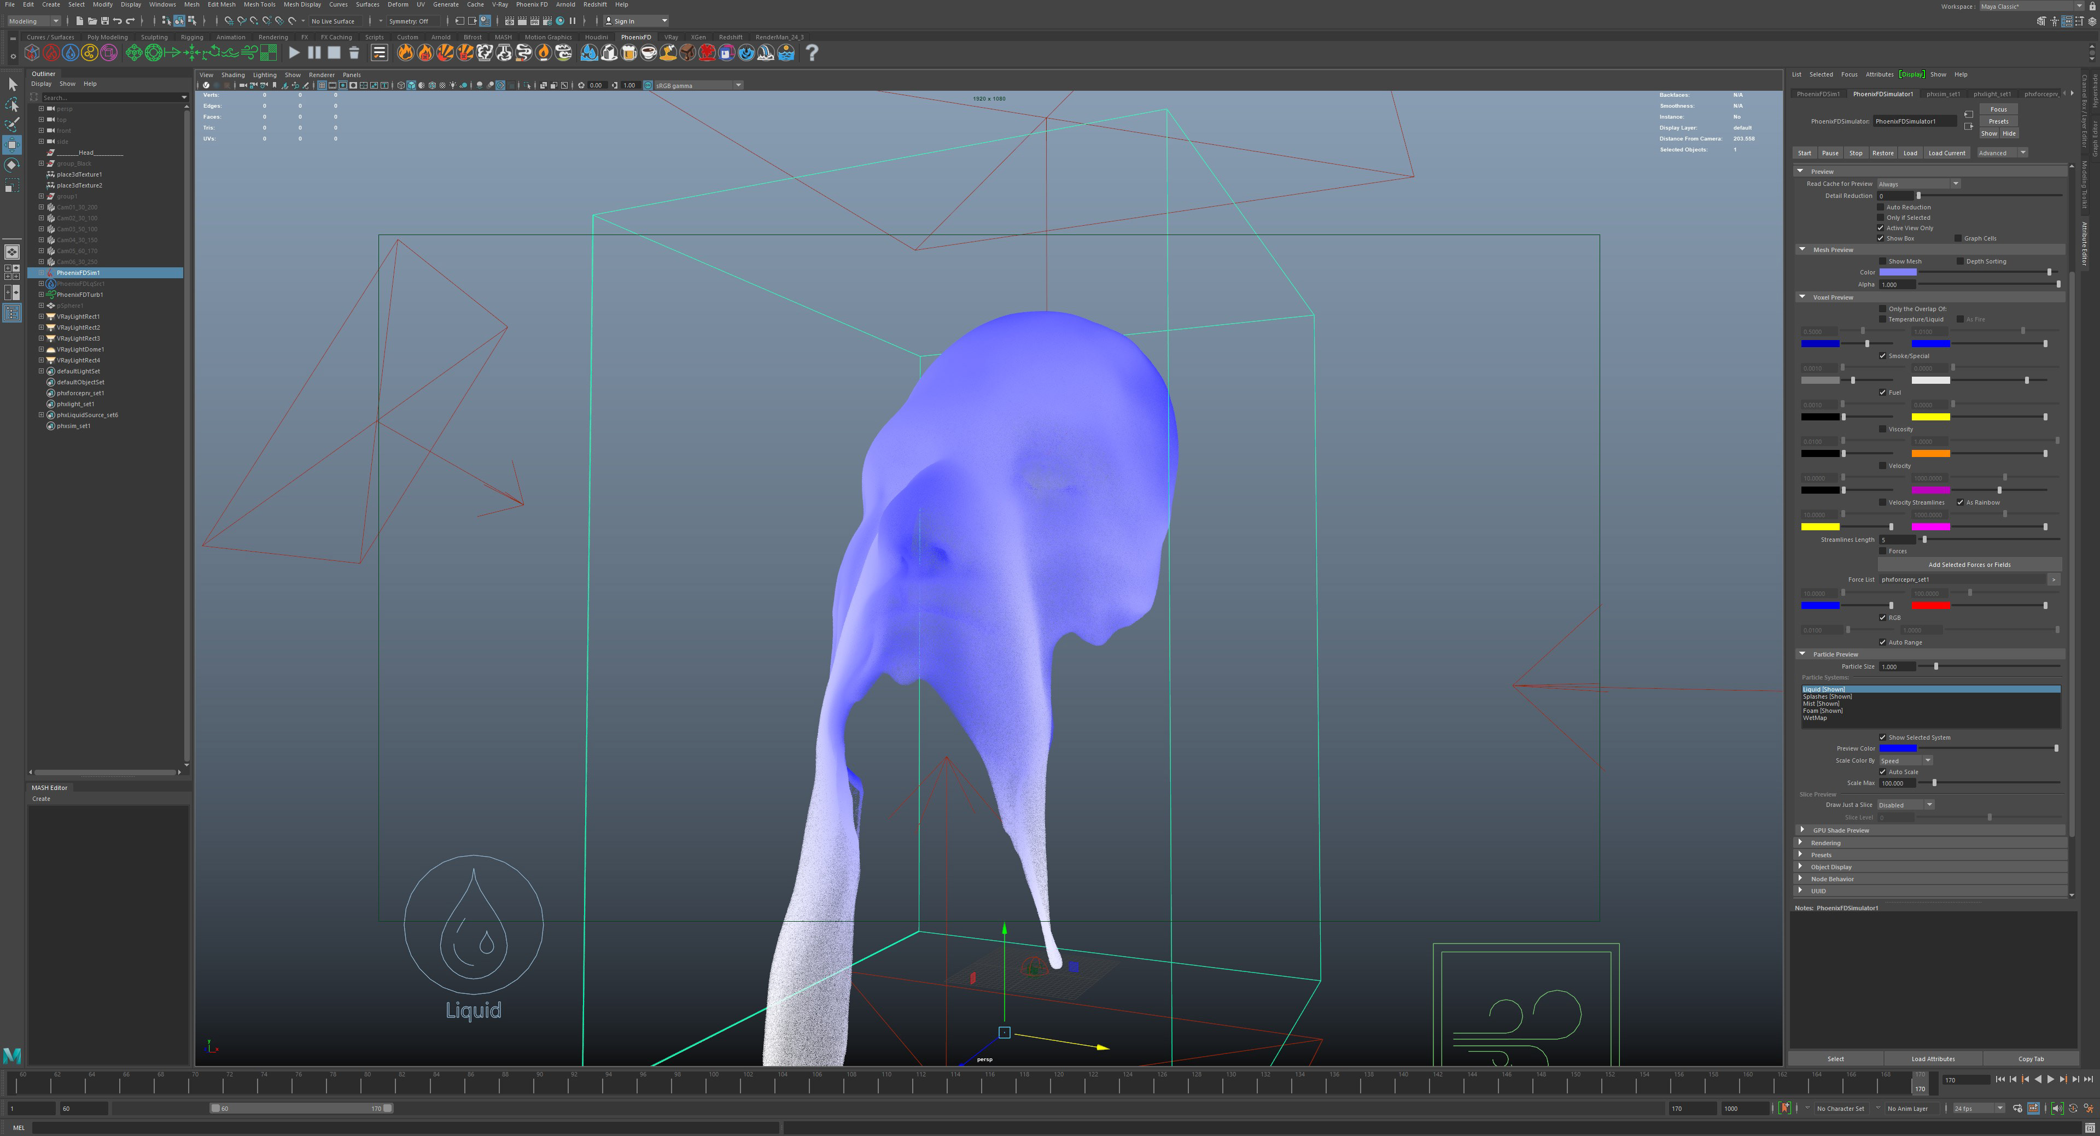Click the Save scene floppy icon
The image size is (2100, 1136).
104,21
